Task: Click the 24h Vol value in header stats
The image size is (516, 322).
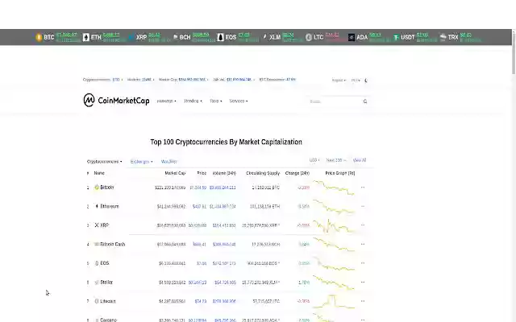Action: point(239,80)
